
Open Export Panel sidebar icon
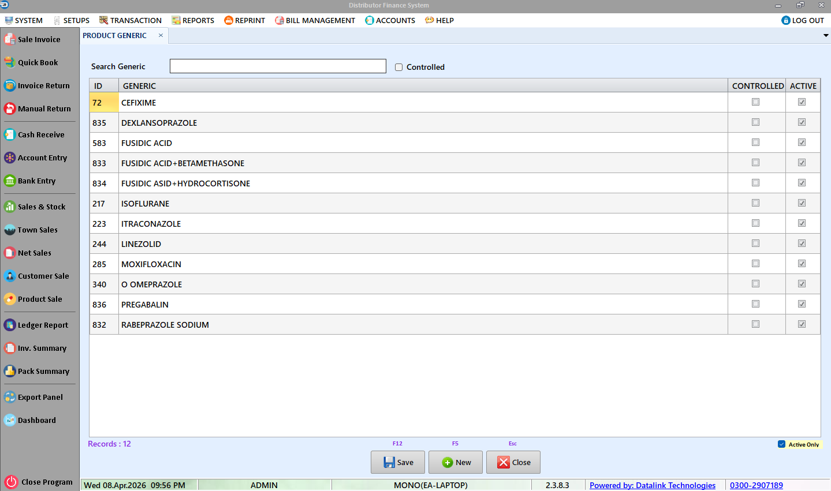tap(9, 397)
